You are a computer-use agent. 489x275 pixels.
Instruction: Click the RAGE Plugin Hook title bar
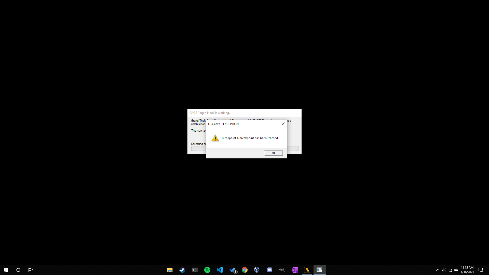(244, 113)
